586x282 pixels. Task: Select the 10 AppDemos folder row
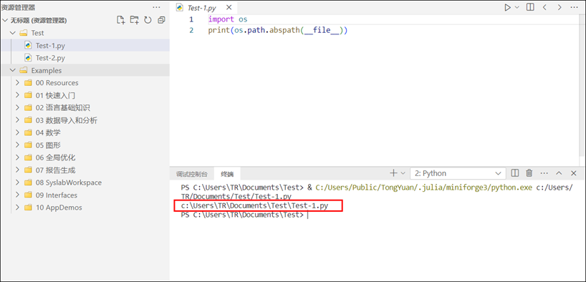pyautogui.click(x=85, y=208)
